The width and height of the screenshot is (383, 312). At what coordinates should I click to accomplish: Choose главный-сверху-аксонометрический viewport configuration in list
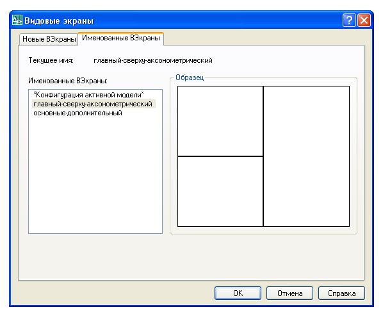[x=94, y=104]
